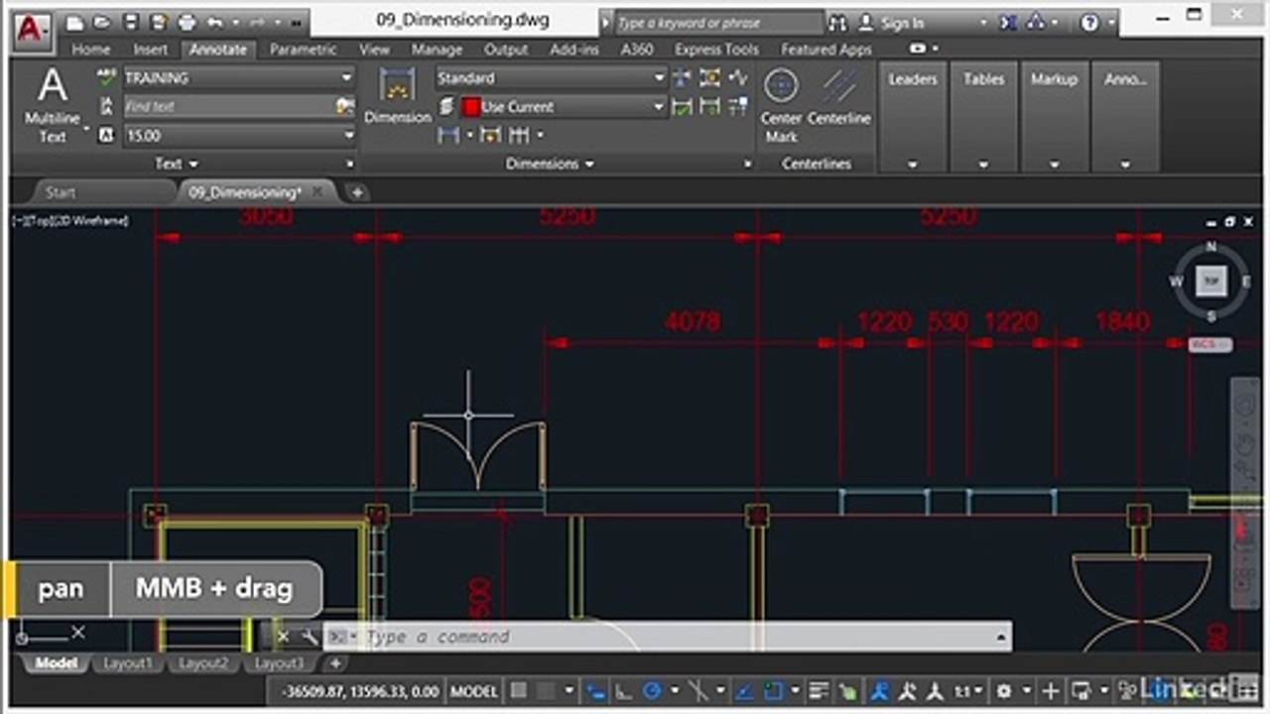
Task: Toggle ortho mode in status bar
Action: [x=625, y=691]
